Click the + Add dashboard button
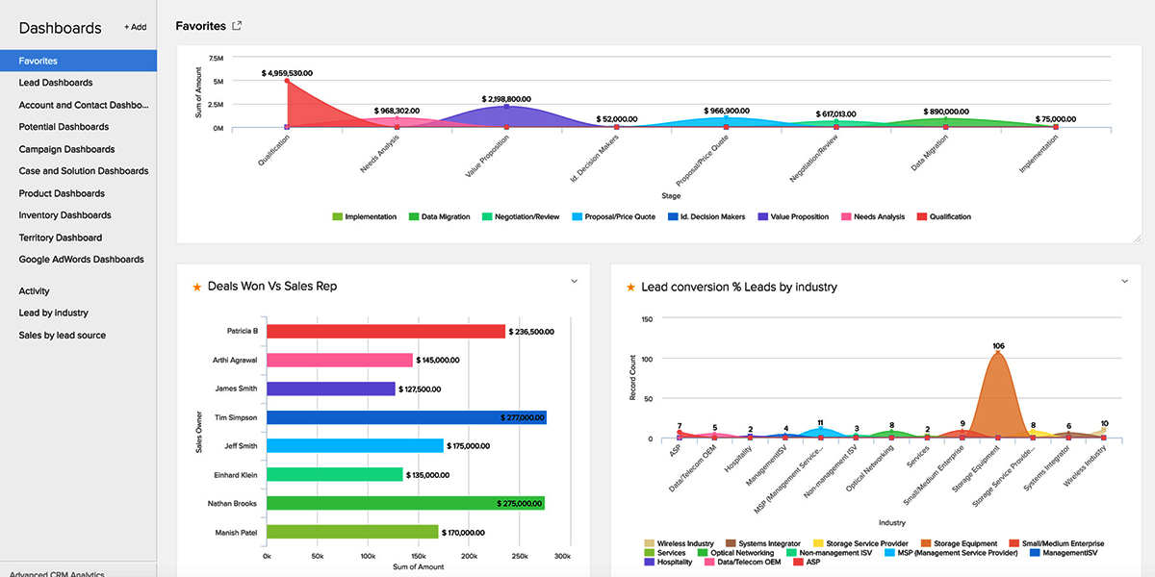This screenshot has width=1155, height=577. point(135,27)
